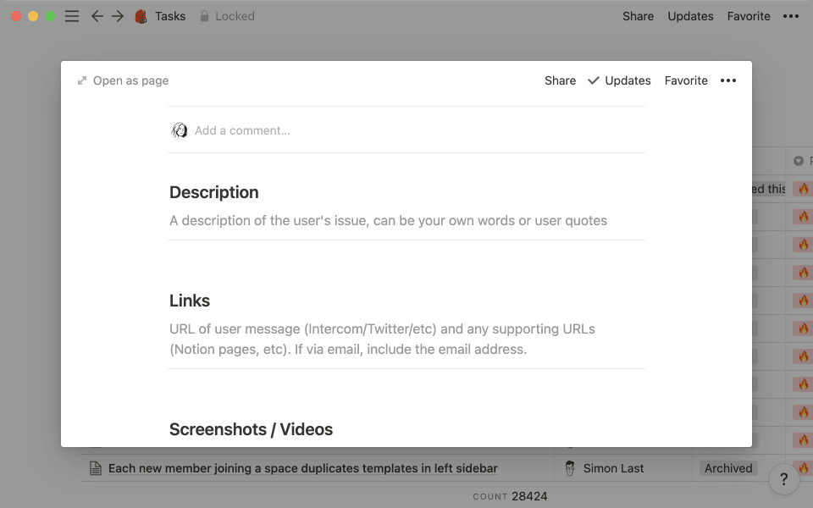813x508 pixels.
Task: Click Simon Last's avatar icon
Action: click(570, 467)
